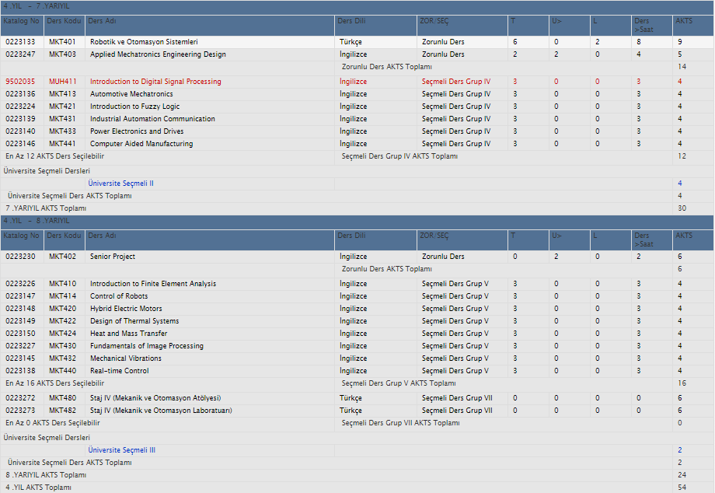Viewport: 715px width, 493px height.
Task: Click course code MKT441
Action: [62, 144]
